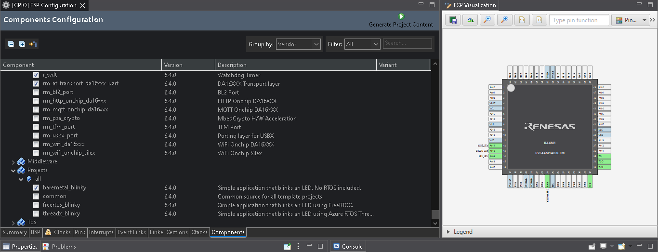Viewport: 658px width, 252px height.
Task: Open the Open Console dropdown arrow
Action: pyautogui.click(x=629, y=246)
